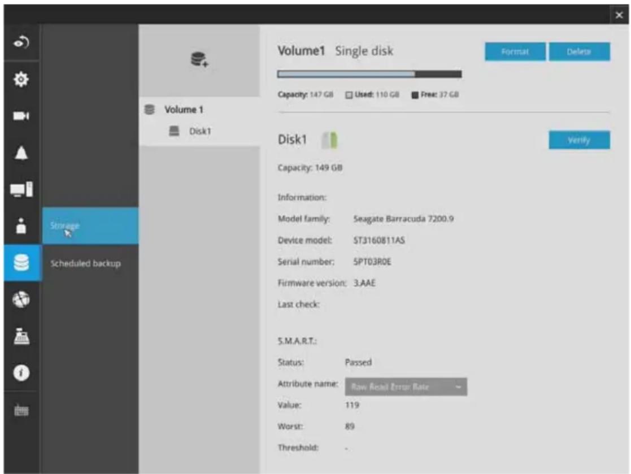This screenshot has width=631, height=474.
Task: Open the network globe section
Action: point(21,299)
